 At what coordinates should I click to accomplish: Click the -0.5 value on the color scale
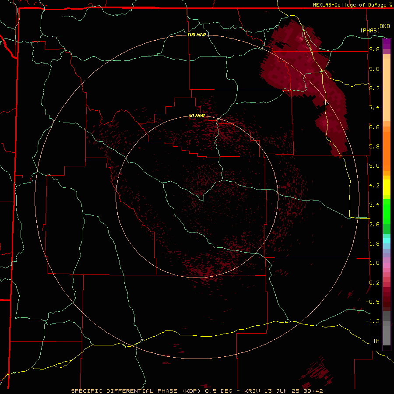pos(373,302)
